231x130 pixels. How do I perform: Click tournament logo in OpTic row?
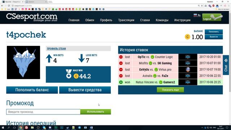click(188, 57)
